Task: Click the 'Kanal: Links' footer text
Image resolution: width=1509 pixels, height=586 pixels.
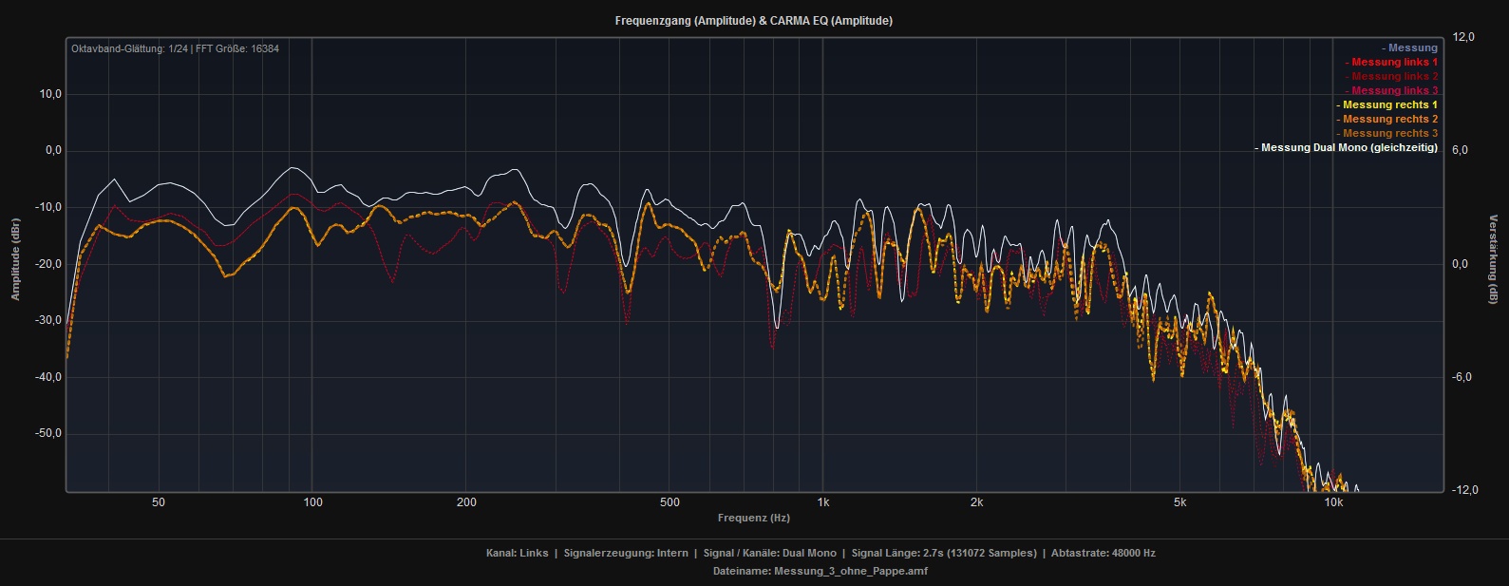Action: coord(517,553)
